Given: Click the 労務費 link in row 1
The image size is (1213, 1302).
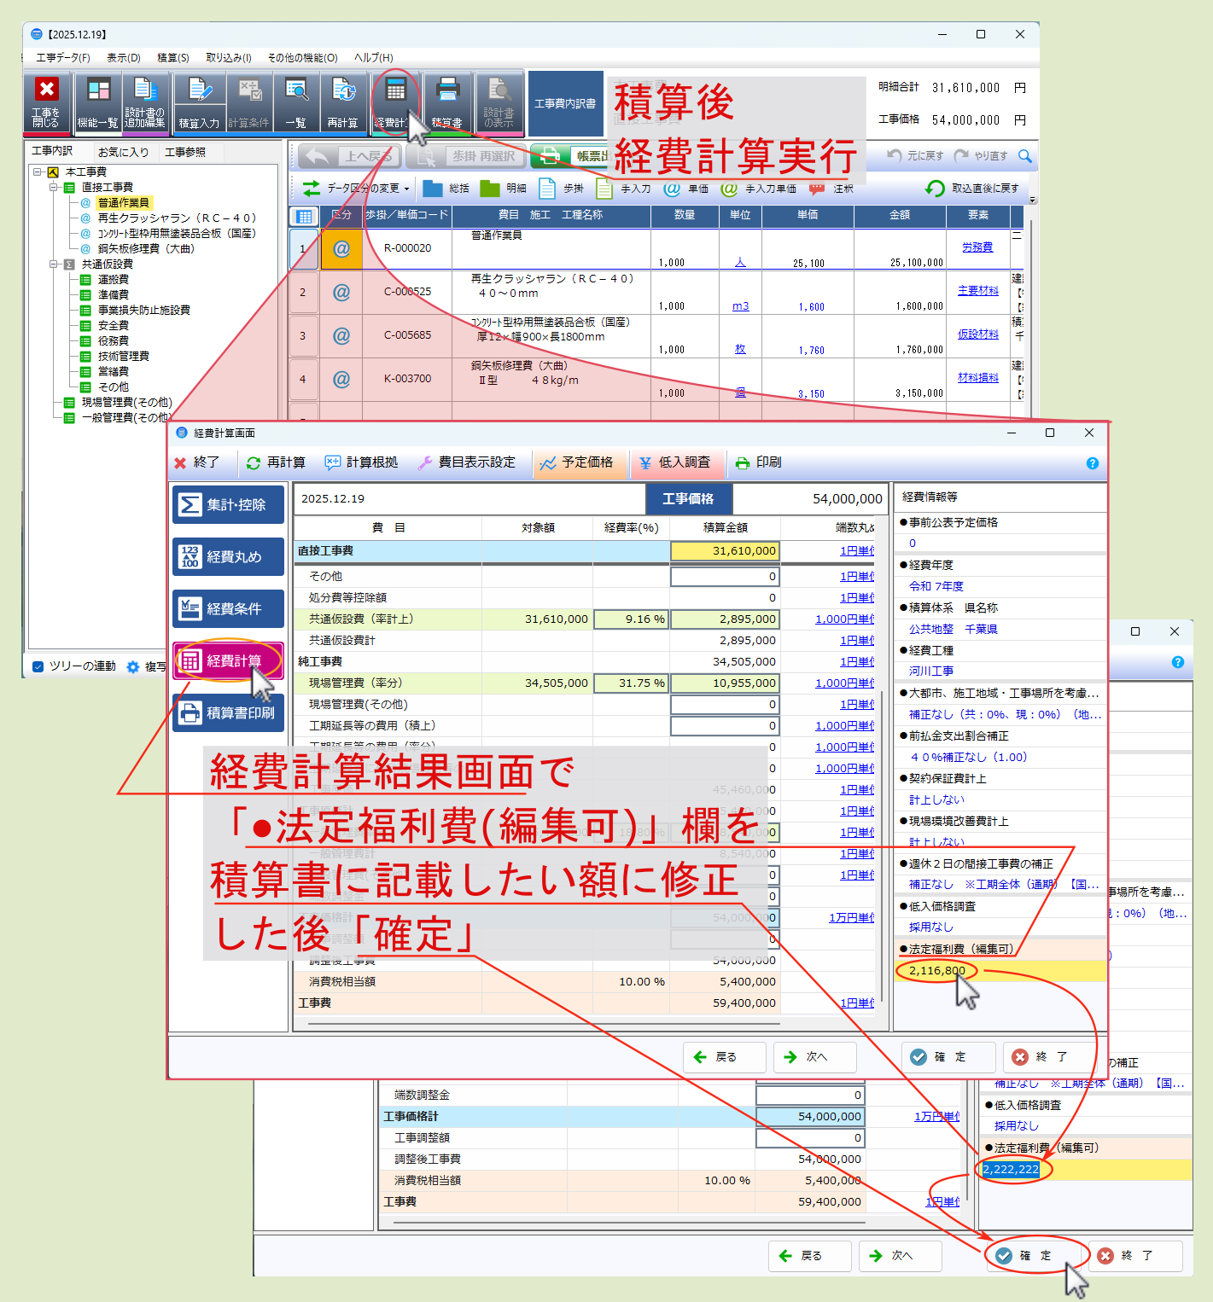Looking at the screenshot, I should [x=977, y=247].
